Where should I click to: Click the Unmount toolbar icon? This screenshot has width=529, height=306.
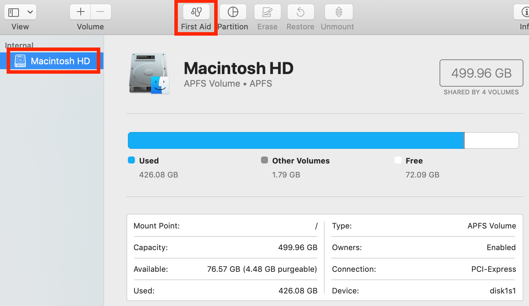(339, 12)
